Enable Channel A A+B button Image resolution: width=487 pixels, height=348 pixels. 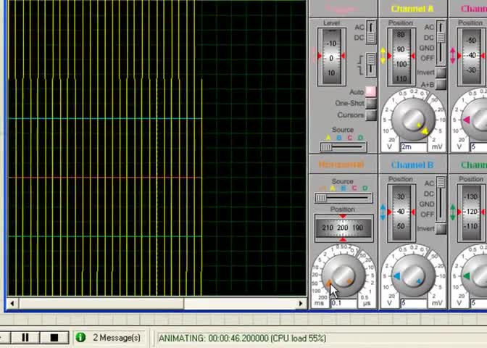click(441, 84)
